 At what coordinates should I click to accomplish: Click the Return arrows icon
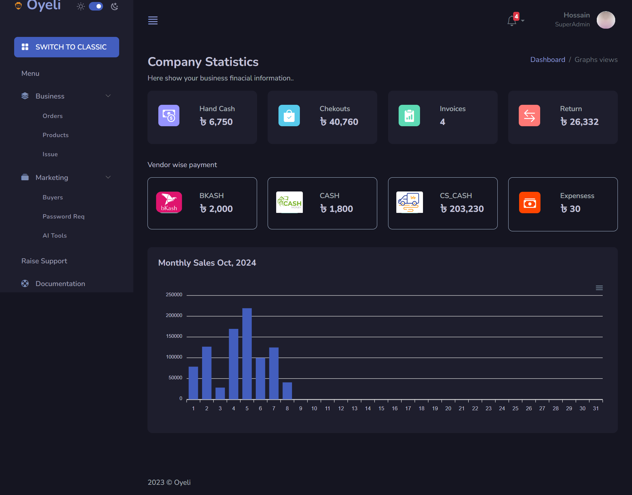click(x=529, y=116)
